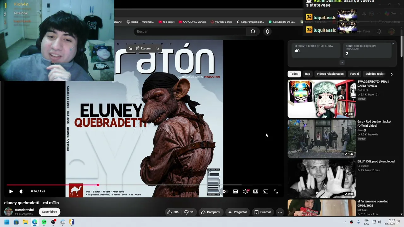Enter fullscreen video mode
This screenshot has height=227, width=404.
tap(276, 191)
